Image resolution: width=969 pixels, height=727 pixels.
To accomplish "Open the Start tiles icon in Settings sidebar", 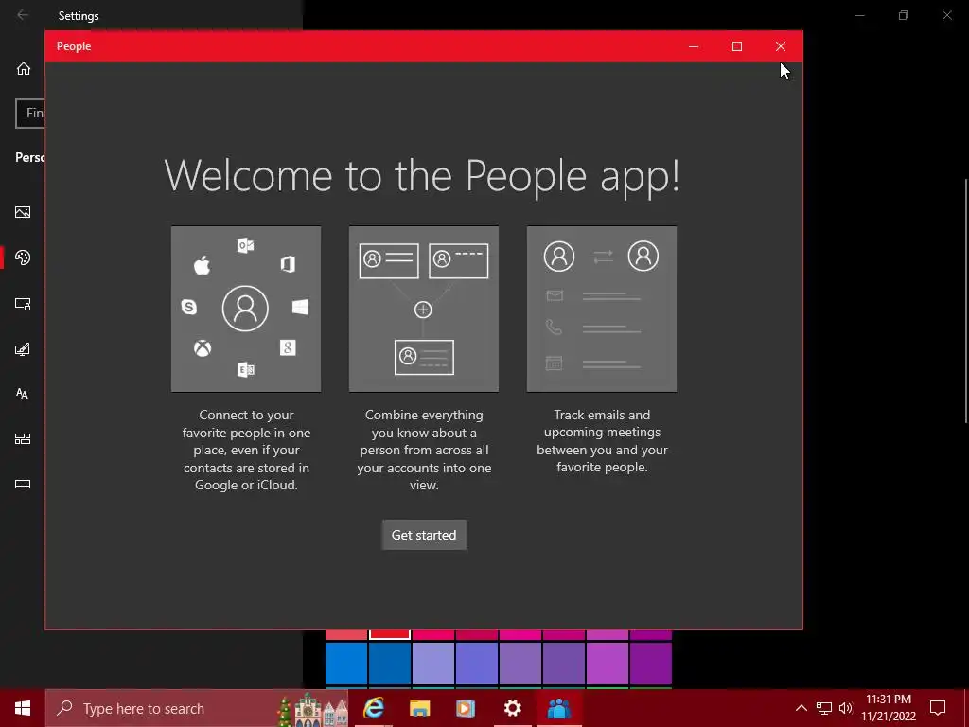I will (x=23, y=439).
